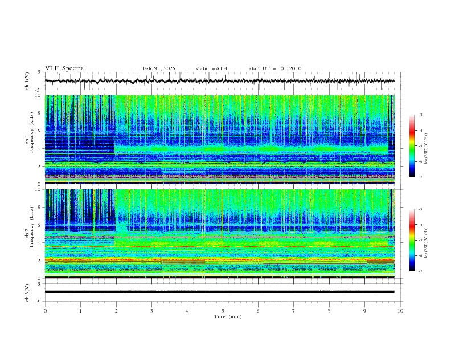451x349 pixels.
Task: Click the 'Time (min)' axis label
Action: (228, 316)
